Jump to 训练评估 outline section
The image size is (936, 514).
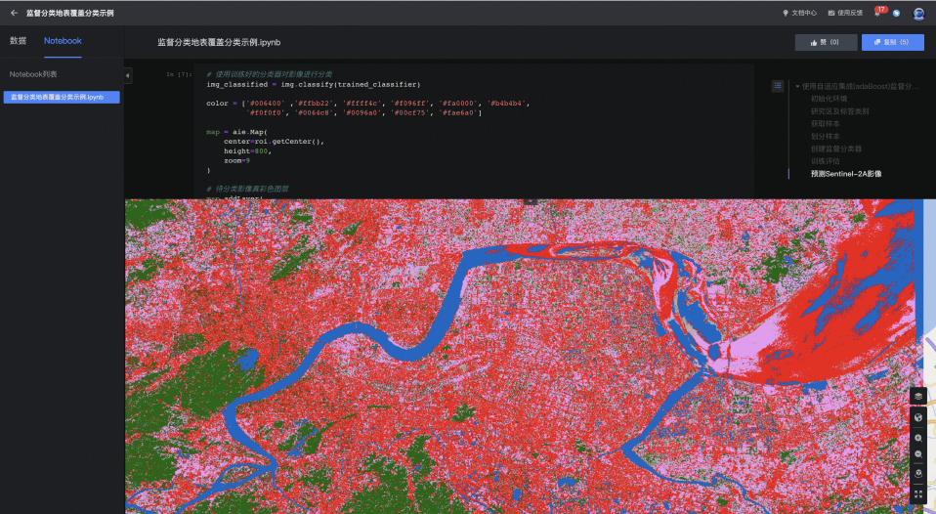(x=824, y=161)
